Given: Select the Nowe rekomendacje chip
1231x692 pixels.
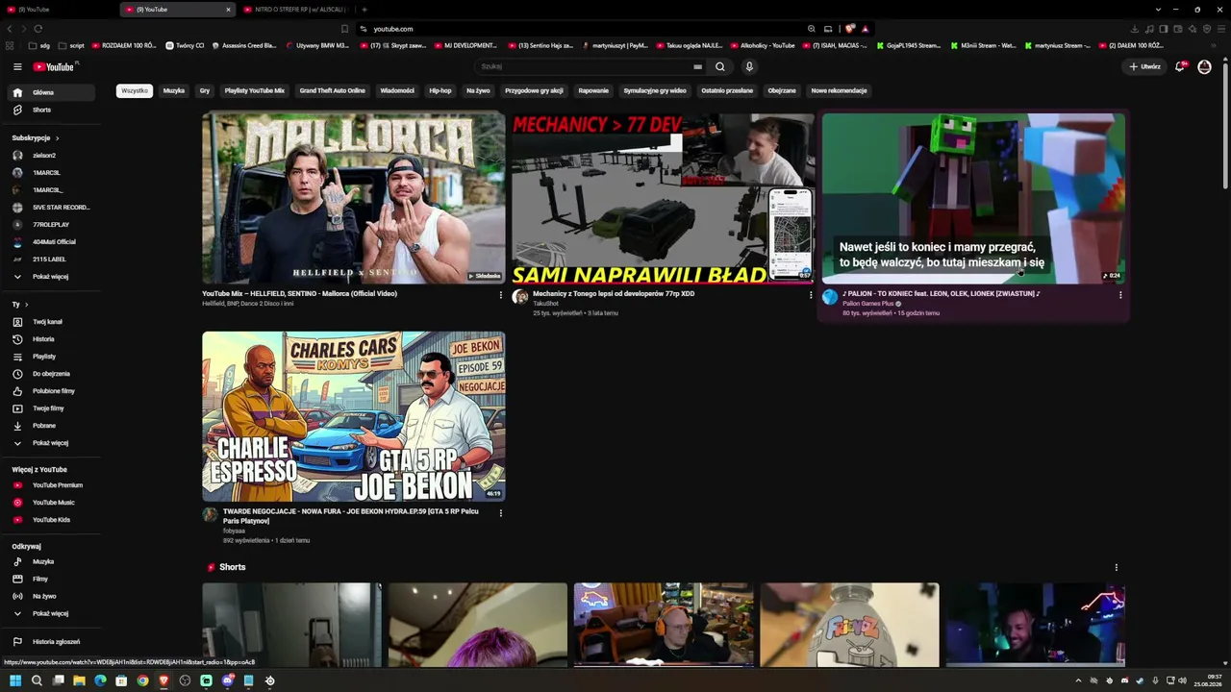Looking at the screenshot, I should (839, 90).
